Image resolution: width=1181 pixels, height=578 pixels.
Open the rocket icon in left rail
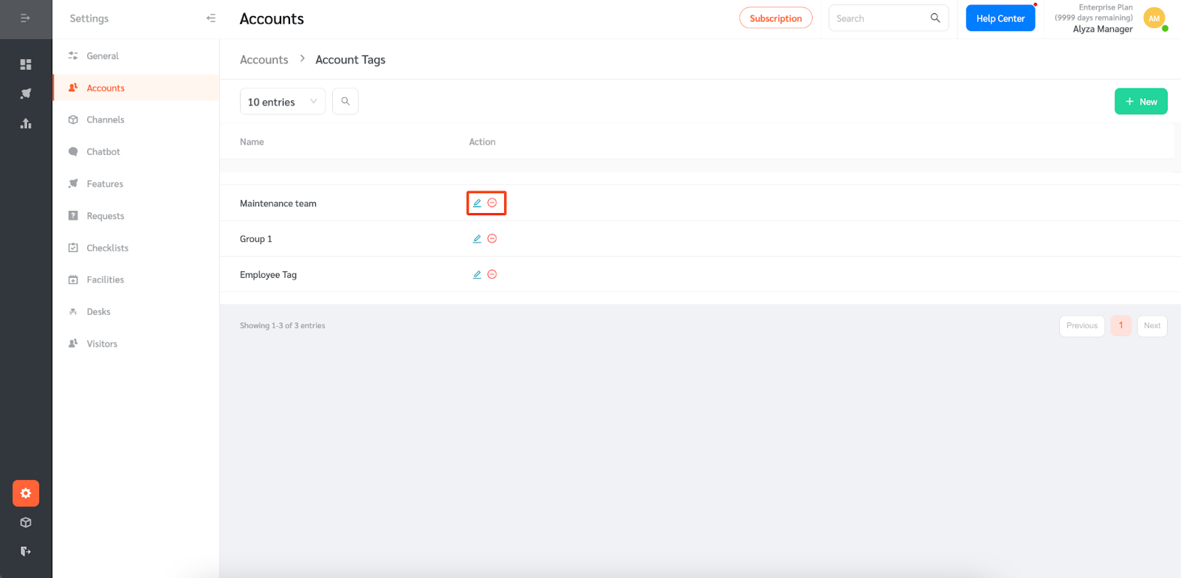[26, 94]
